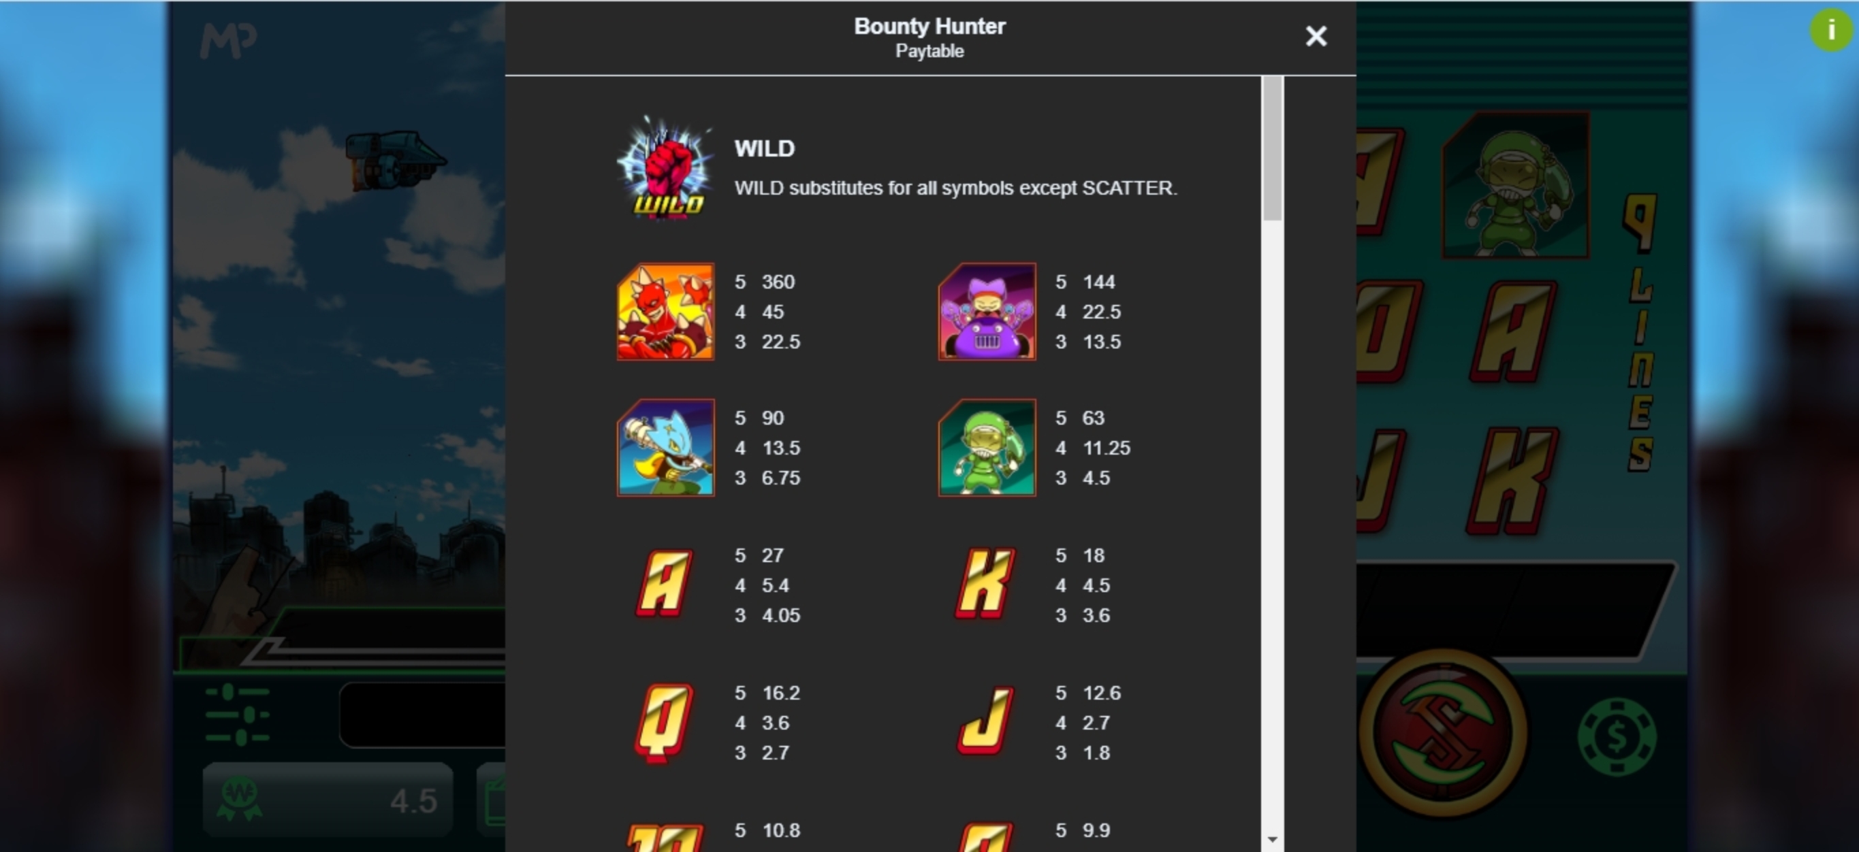1859x852 pixels.
Task: Click the green soldier on the reels
Action: pyautogui.click(x=1514, y=185)
